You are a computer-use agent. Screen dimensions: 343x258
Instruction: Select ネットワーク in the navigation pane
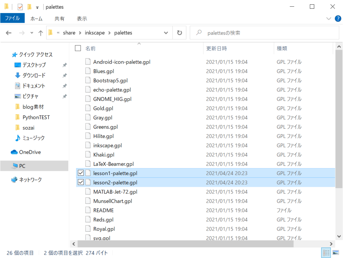(x=26, y=180)
